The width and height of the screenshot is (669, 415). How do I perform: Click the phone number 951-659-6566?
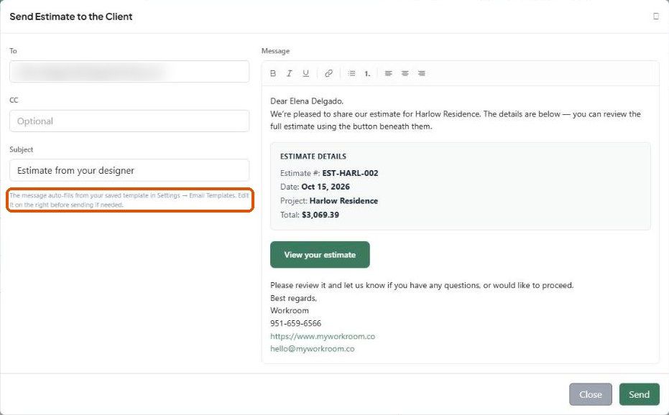pyautogui.click(x=295, y=323)
